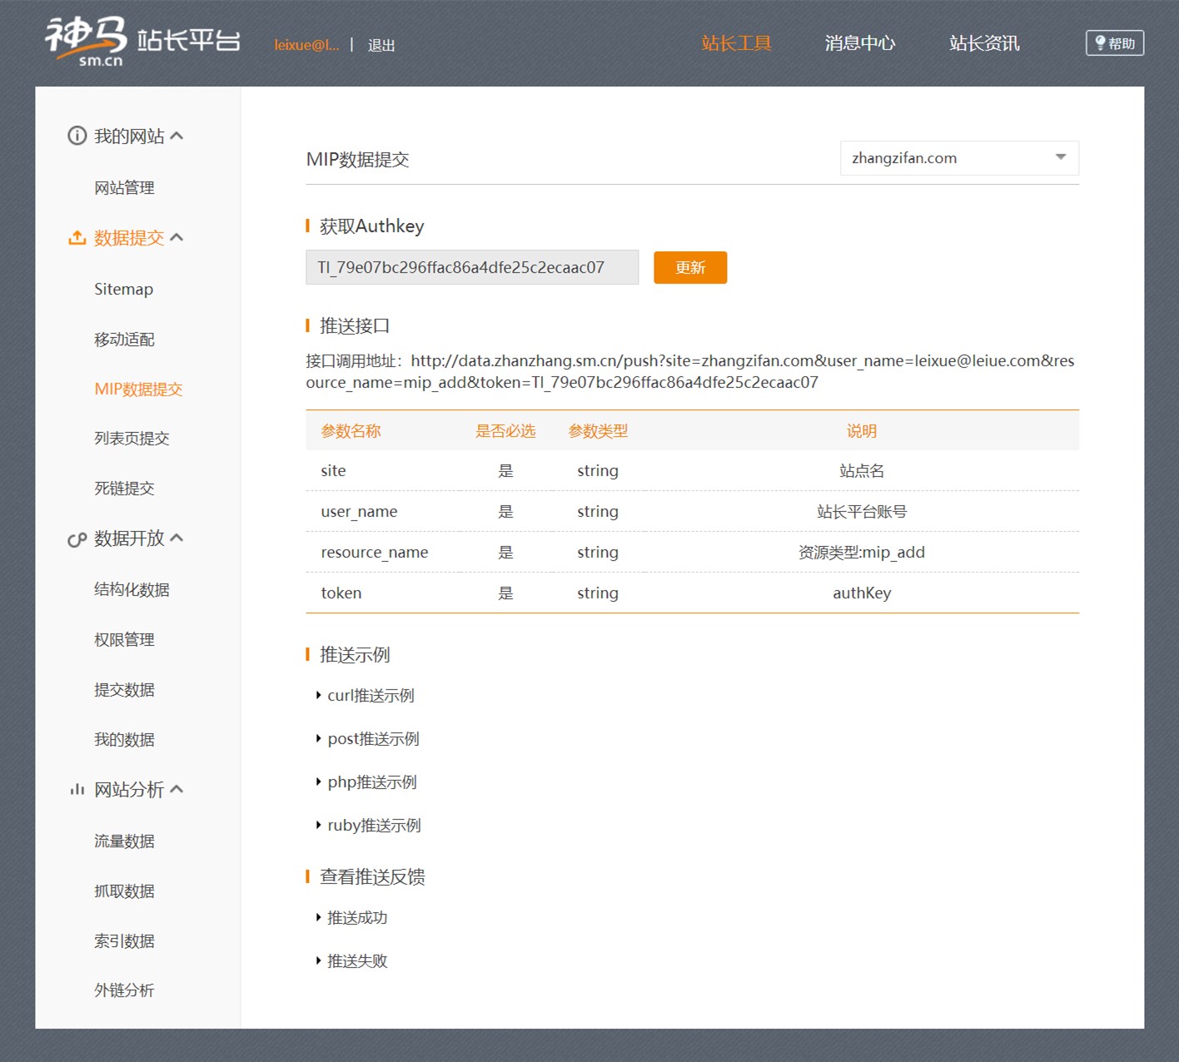Open 列表页提交 in the sidebar
This screenshot has height=1062, width=1179.
(132, 438)
